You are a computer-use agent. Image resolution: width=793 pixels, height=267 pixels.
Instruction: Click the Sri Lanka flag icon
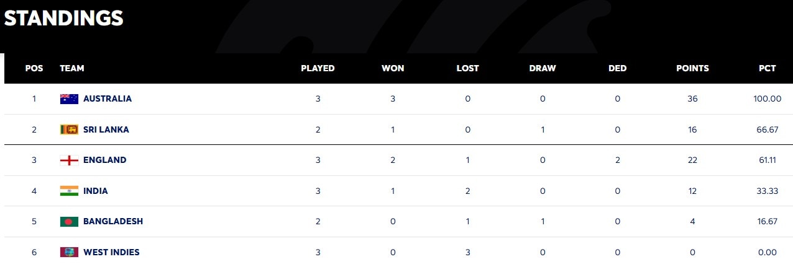[69, 129]
